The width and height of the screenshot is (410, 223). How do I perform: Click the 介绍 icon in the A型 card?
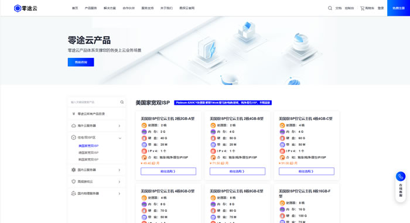coord(144,157)
